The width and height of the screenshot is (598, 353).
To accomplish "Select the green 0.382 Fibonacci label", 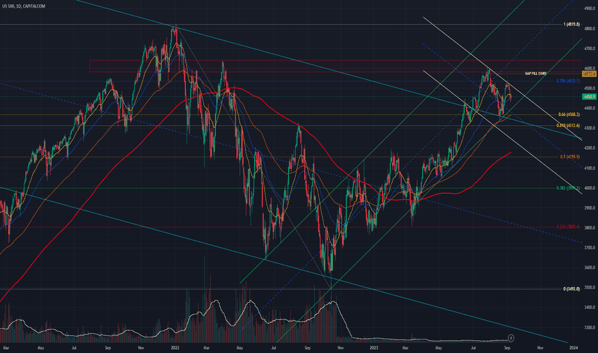I will coord(568,188).
